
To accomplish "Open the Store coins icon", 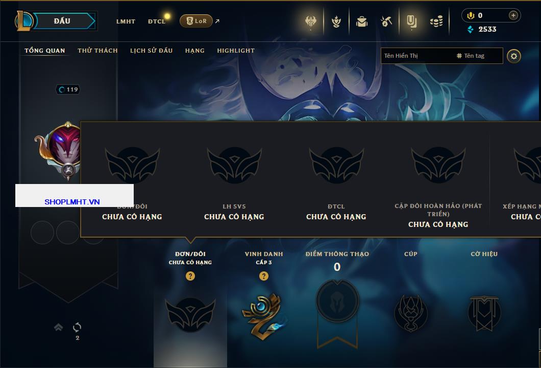I will [x=436, y=22].
